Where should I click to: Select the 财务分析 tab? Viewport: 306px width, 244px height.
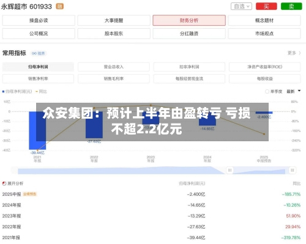pos(189,20)
